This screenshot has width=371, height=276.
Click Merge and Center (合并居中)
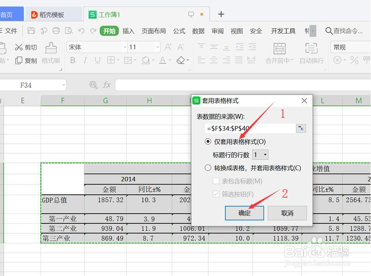(279, 53)
